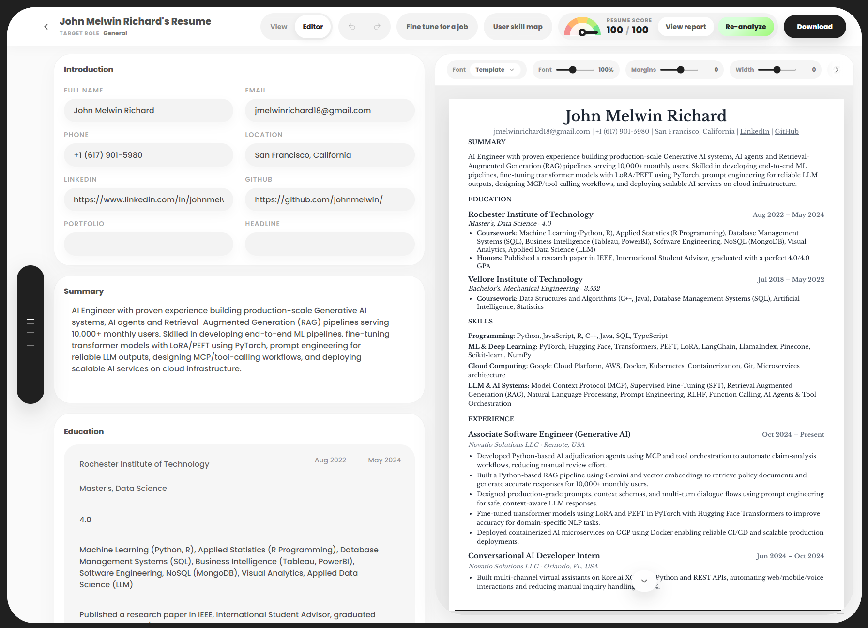Viewport: 868px width, 628px height.
Task: Click the scroll-down chevron on resume preview
Action: coord(644,581)
